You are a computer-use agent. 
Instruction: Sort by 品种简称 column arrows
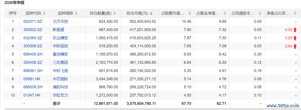point(76,13)
